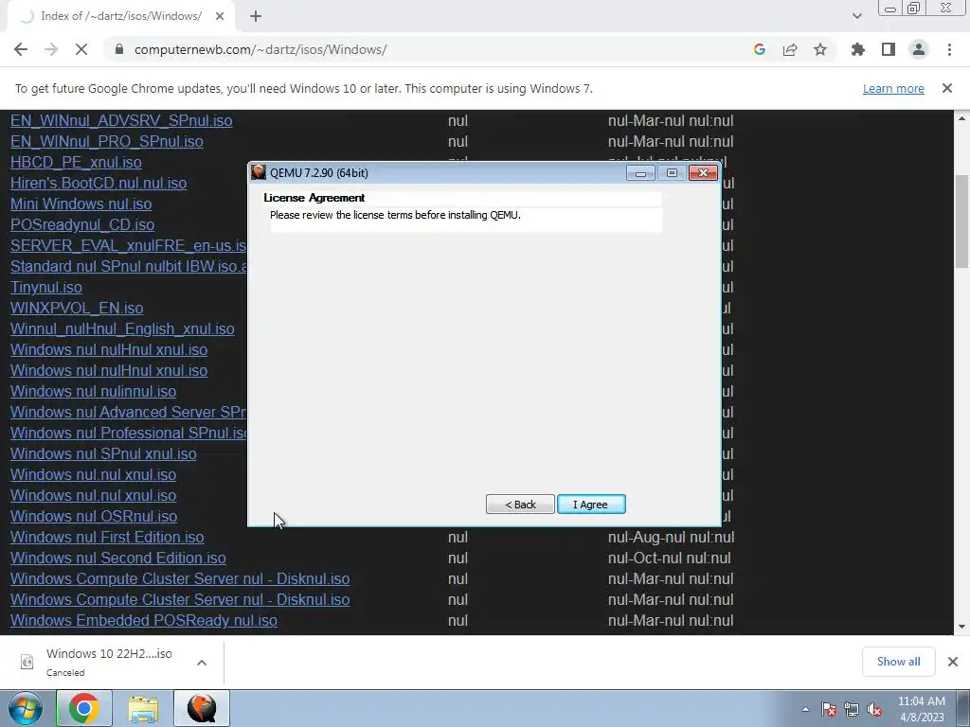Click nul-Aug-nul nul:nul date text
This screenshot has height=727, width=970.
point(672,538)
